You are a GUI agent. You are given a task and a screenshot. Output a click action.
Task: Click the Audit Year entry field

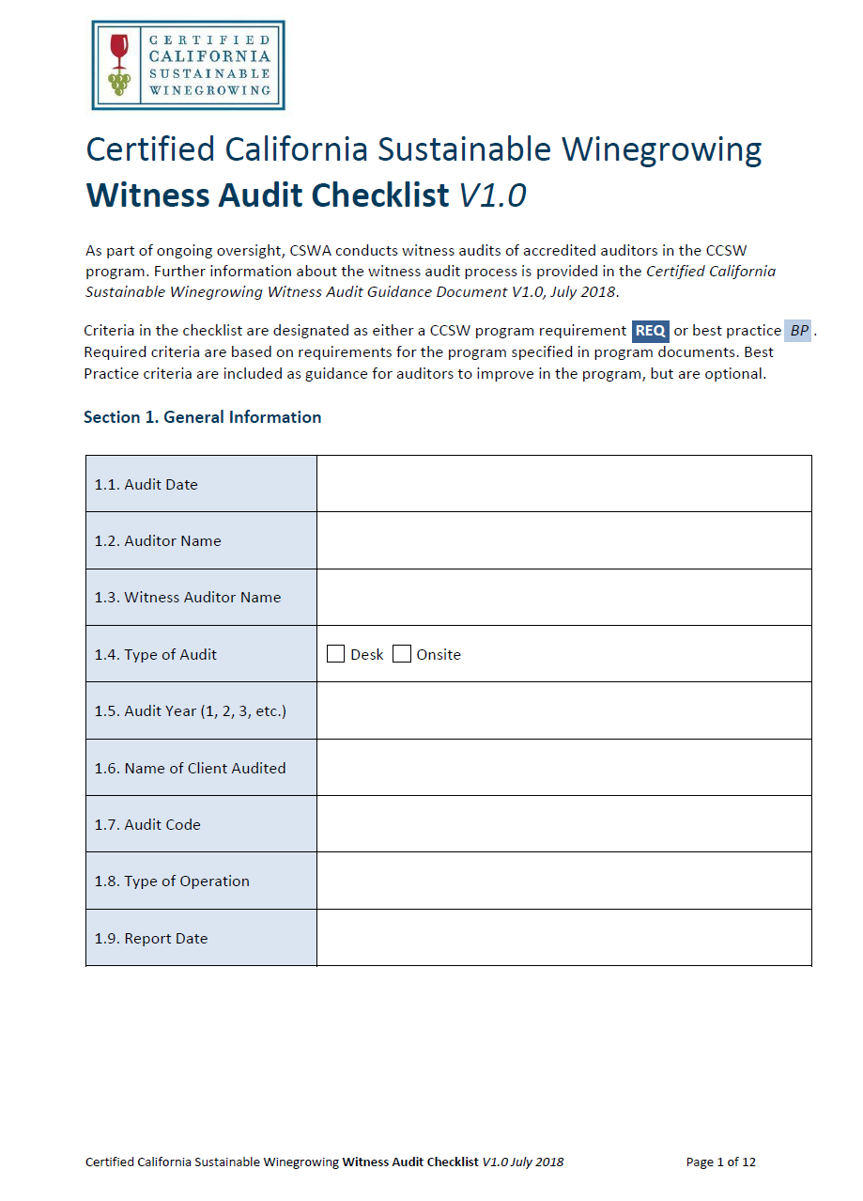click(563, 710)
